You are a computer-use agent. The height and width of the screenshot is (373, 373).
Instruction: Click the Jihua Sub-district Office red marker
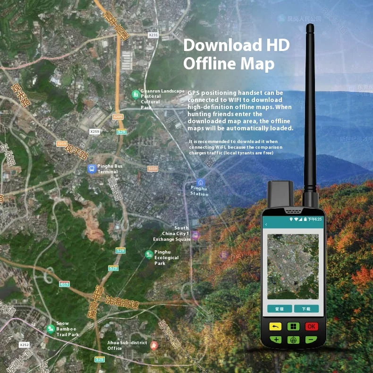pos(154,346)
